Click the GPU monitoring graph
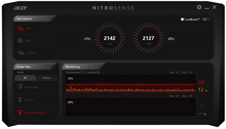This screenshot has width=226, height=129. tap(131, 107)
